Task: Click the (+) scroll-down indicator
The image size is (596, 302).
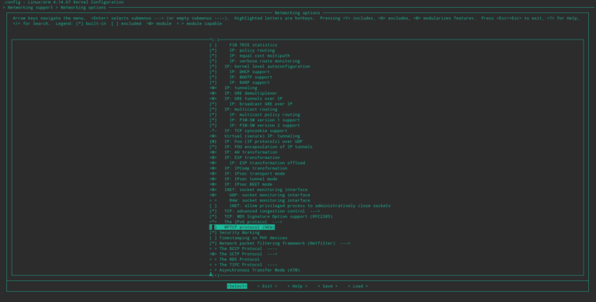Action: pyautogui.click(x=216, y=275)
